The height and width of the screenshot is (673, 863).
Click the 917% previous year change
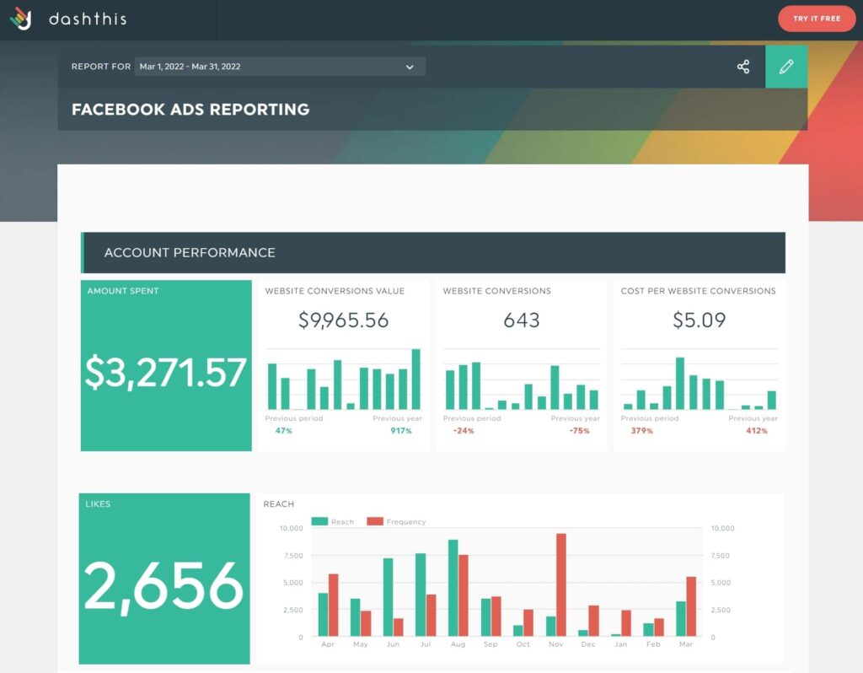(x=401, y=431)
